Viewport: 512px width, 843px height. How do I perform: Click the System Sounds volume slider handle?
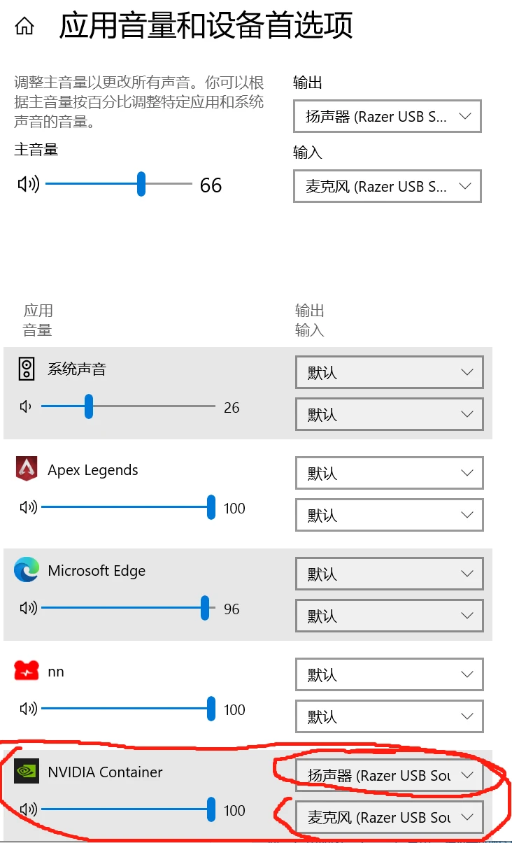[89, 406]
